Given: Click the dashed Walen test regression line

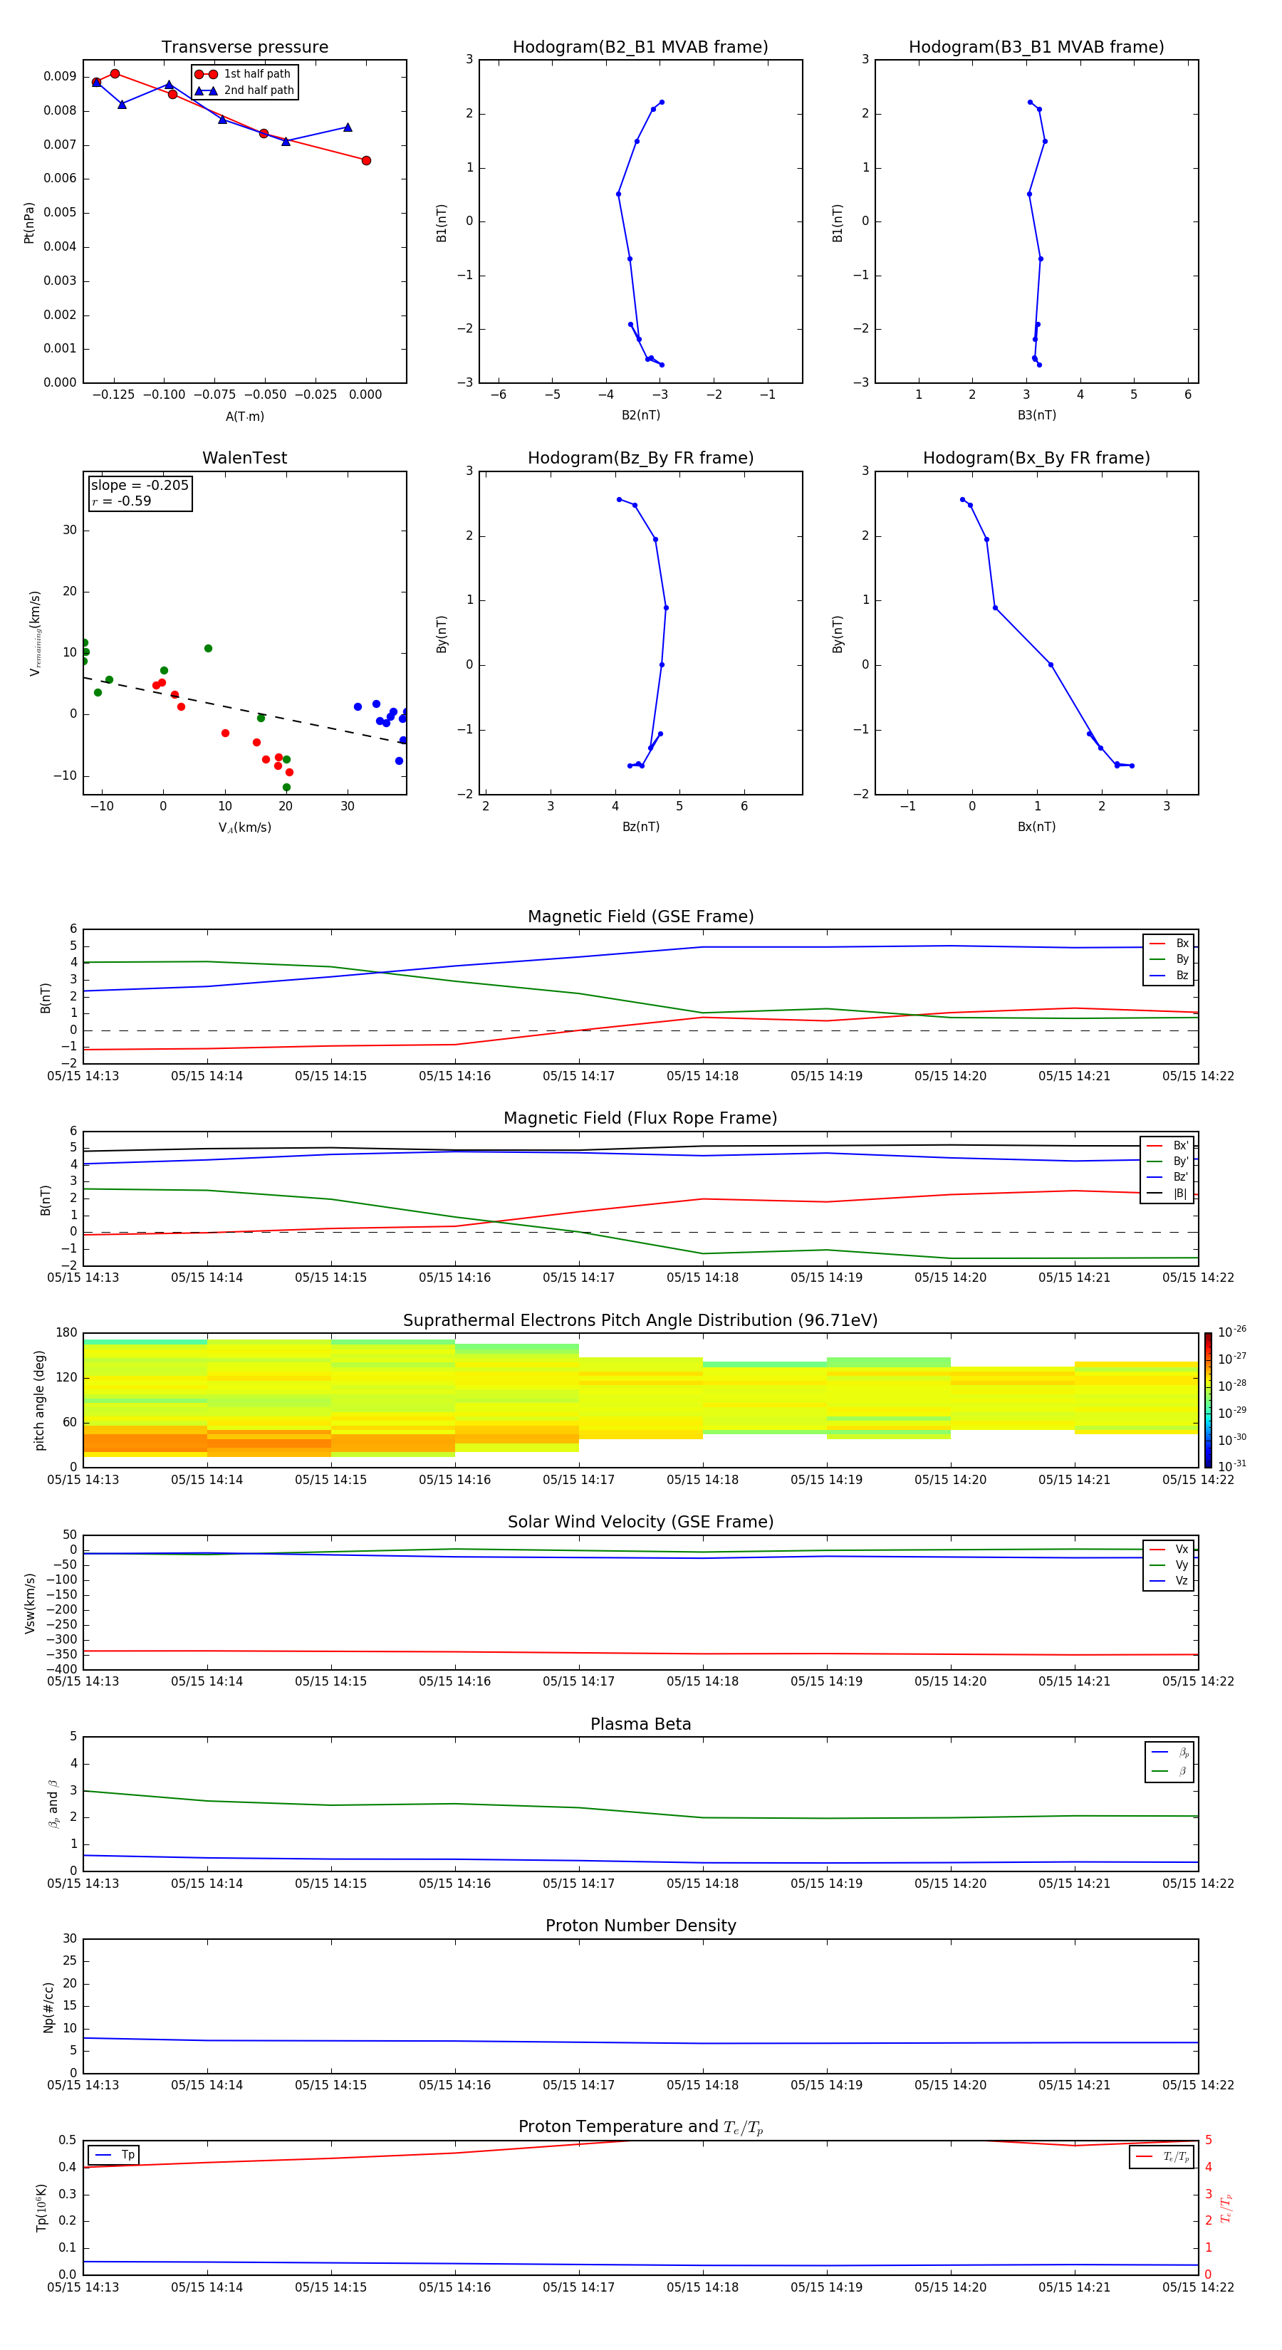Looking at the screenshot, I should (x=244, y=710).
